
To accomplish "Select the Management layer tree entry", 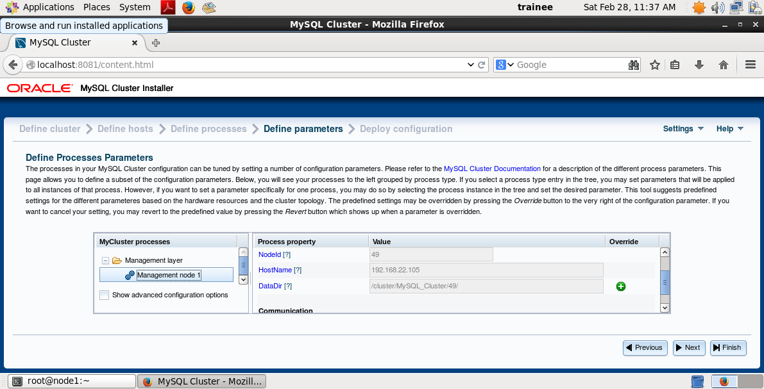I will click(x=153, y=260).
